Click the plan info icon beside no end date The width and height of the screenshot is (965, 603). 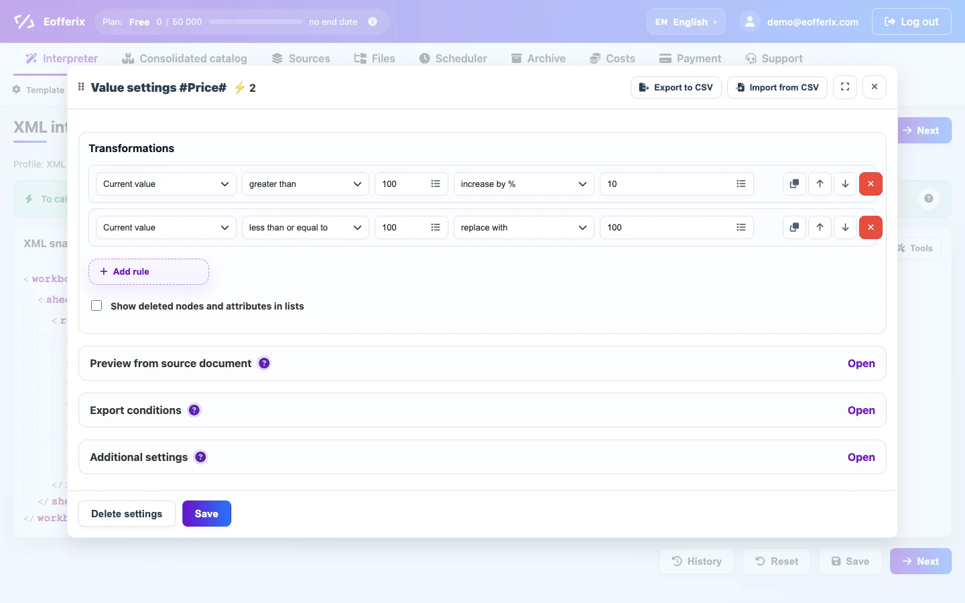373,21
